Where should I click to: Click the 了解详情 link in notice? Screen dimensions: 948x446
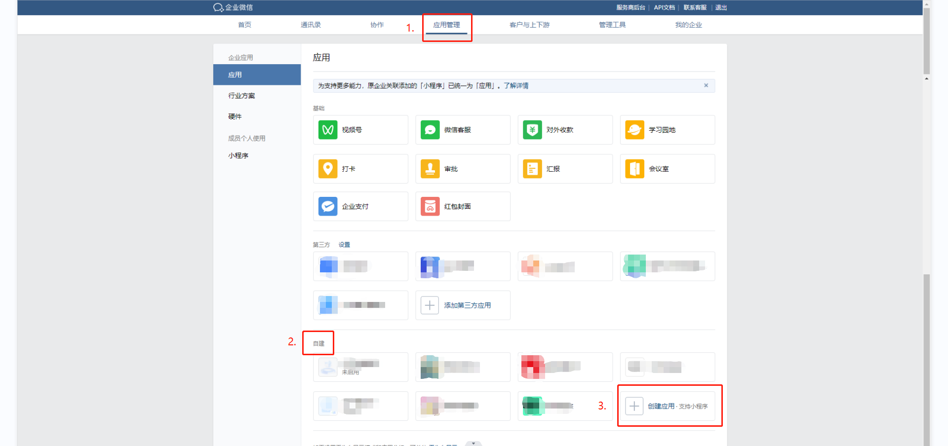tap(516, 86)
